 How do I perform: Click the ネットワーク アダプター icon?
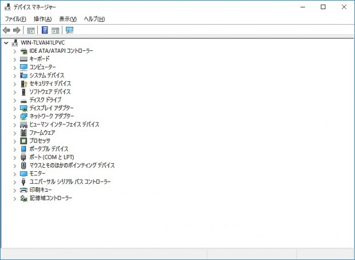click(23, 116)
